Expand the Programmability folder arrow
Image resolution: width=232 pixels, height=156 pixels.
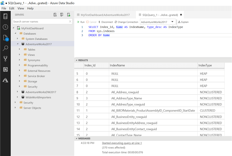[x=20, y=65]
